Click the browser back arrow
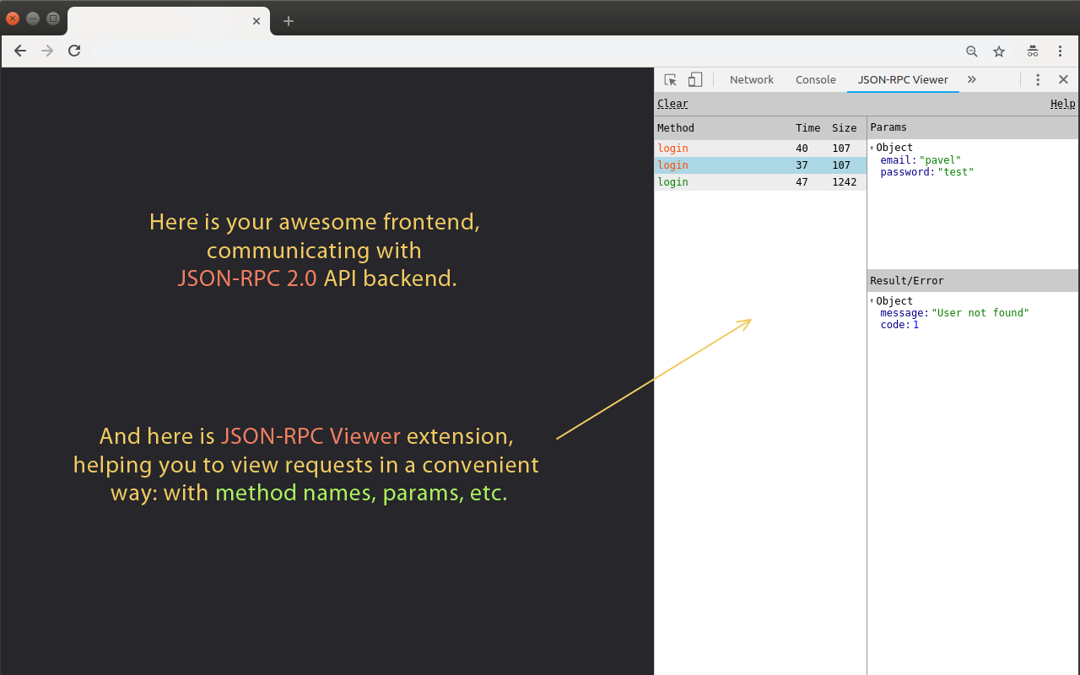 (20, 51)
